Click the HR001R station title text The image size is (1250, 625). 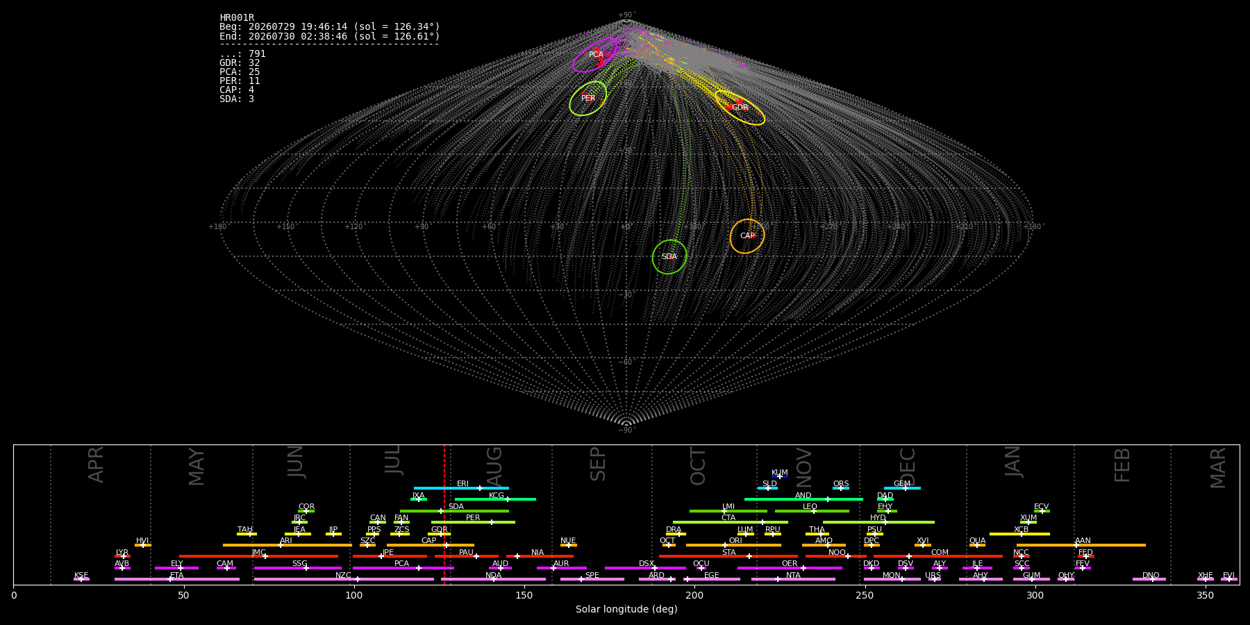click(x=237, y=18)
